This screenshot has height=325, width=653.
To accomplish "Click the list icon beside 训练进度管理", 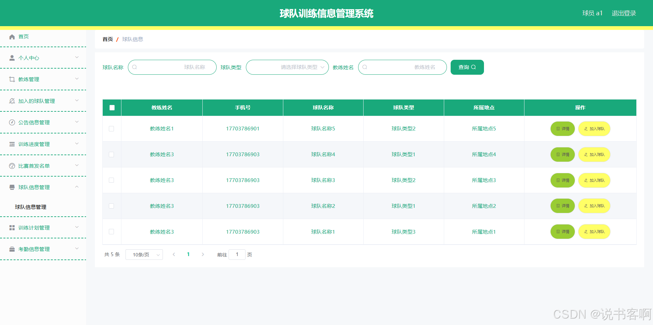I will click(x=12, y=144).
